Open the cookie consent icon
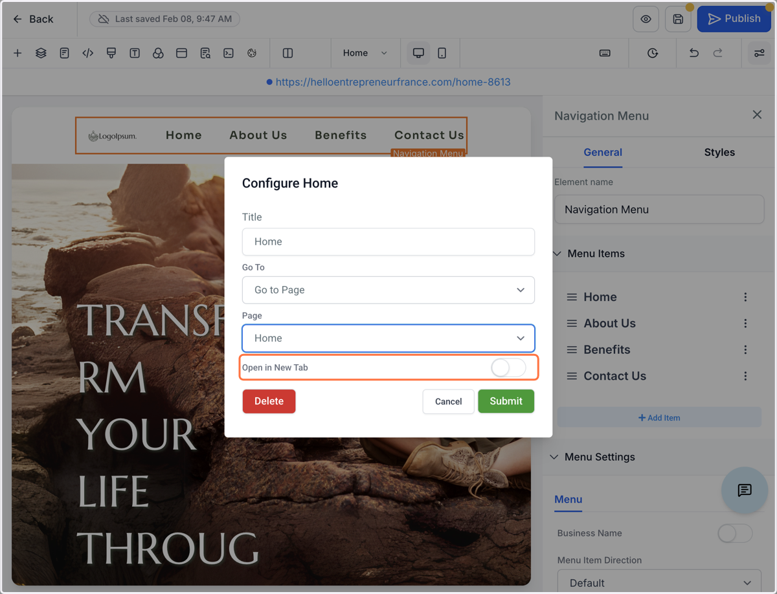 click(252, 53)
